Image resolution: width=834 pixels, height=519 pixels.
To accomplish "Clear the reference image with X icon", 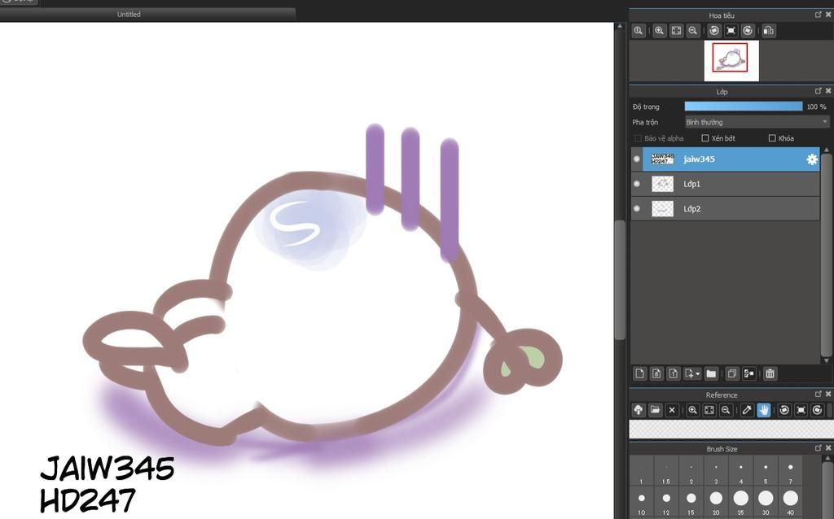I will point(672,410).
